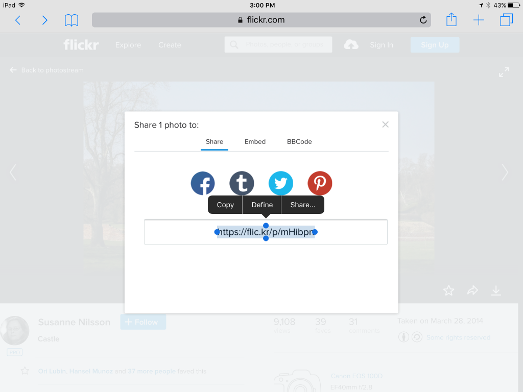Click Hansel Munoz faver link
Viewport: 523px width, 392px height.
91,371
